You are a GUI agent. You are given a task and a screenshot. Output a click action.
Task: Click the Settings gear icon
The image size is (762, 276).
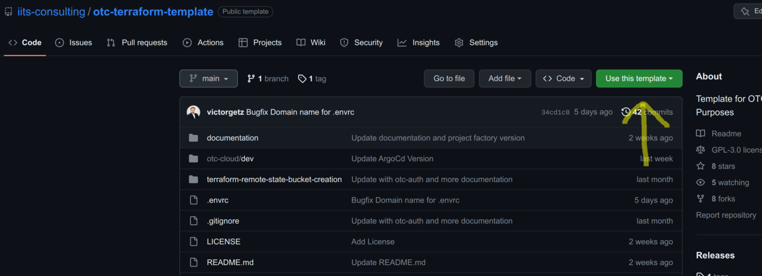click(459, 43)
